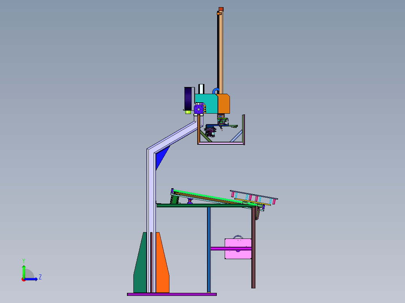Select the magenta horizontal bar through the pink box
This screenshot has height=303, width=405.
point(231,249)
